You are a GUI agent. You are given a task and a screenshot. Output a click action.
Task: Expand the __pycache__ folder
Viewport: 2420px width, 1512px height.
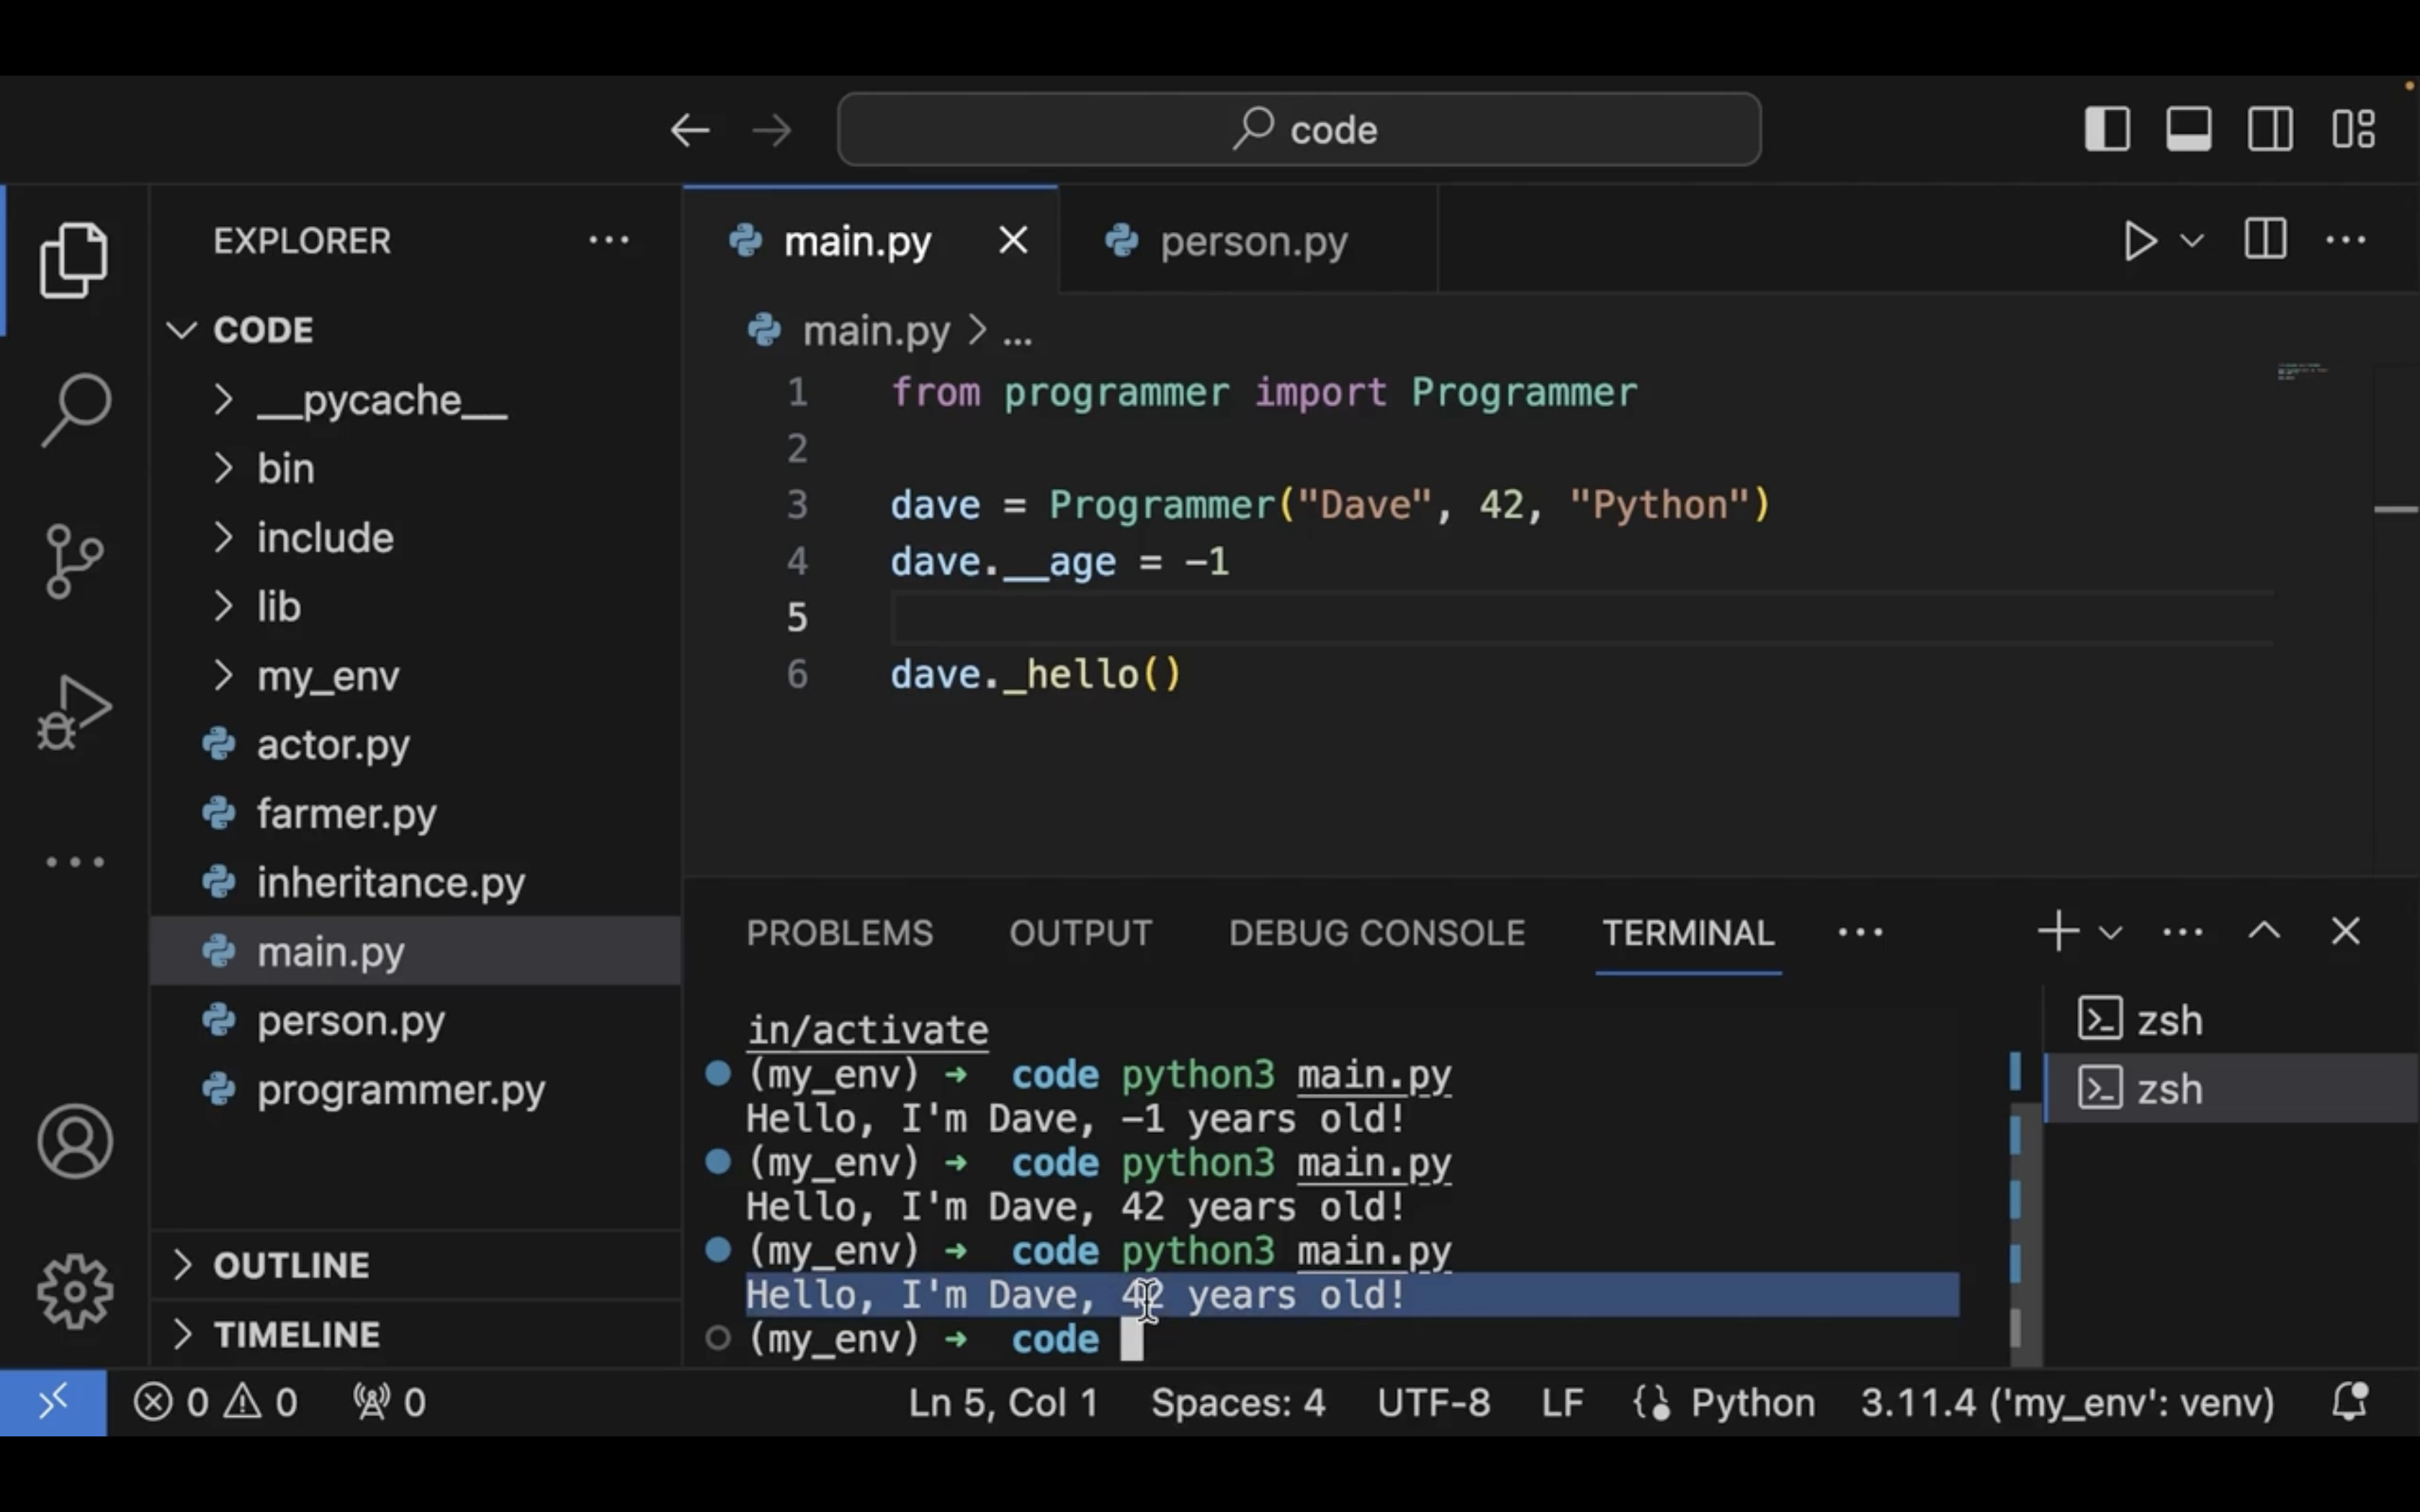pos(380,400)
